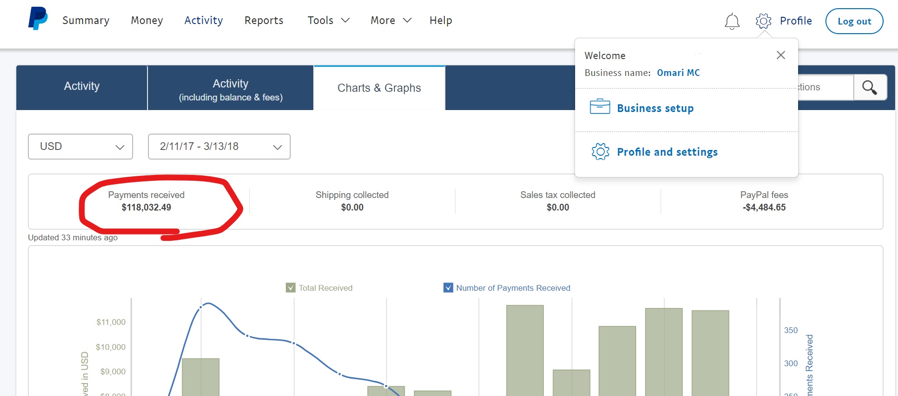Open Help in top navigation
898x396 pixels.
coord(441,20)
